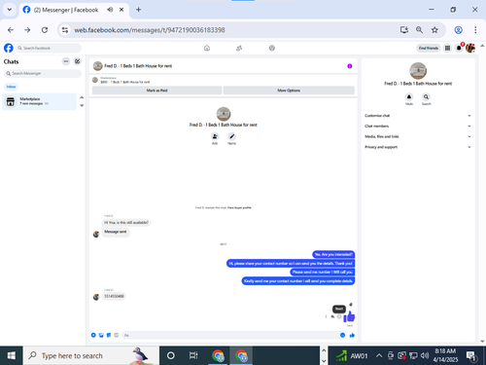Expand Media, files and links section
Viewport: 486px width, 365px height.
418,136
